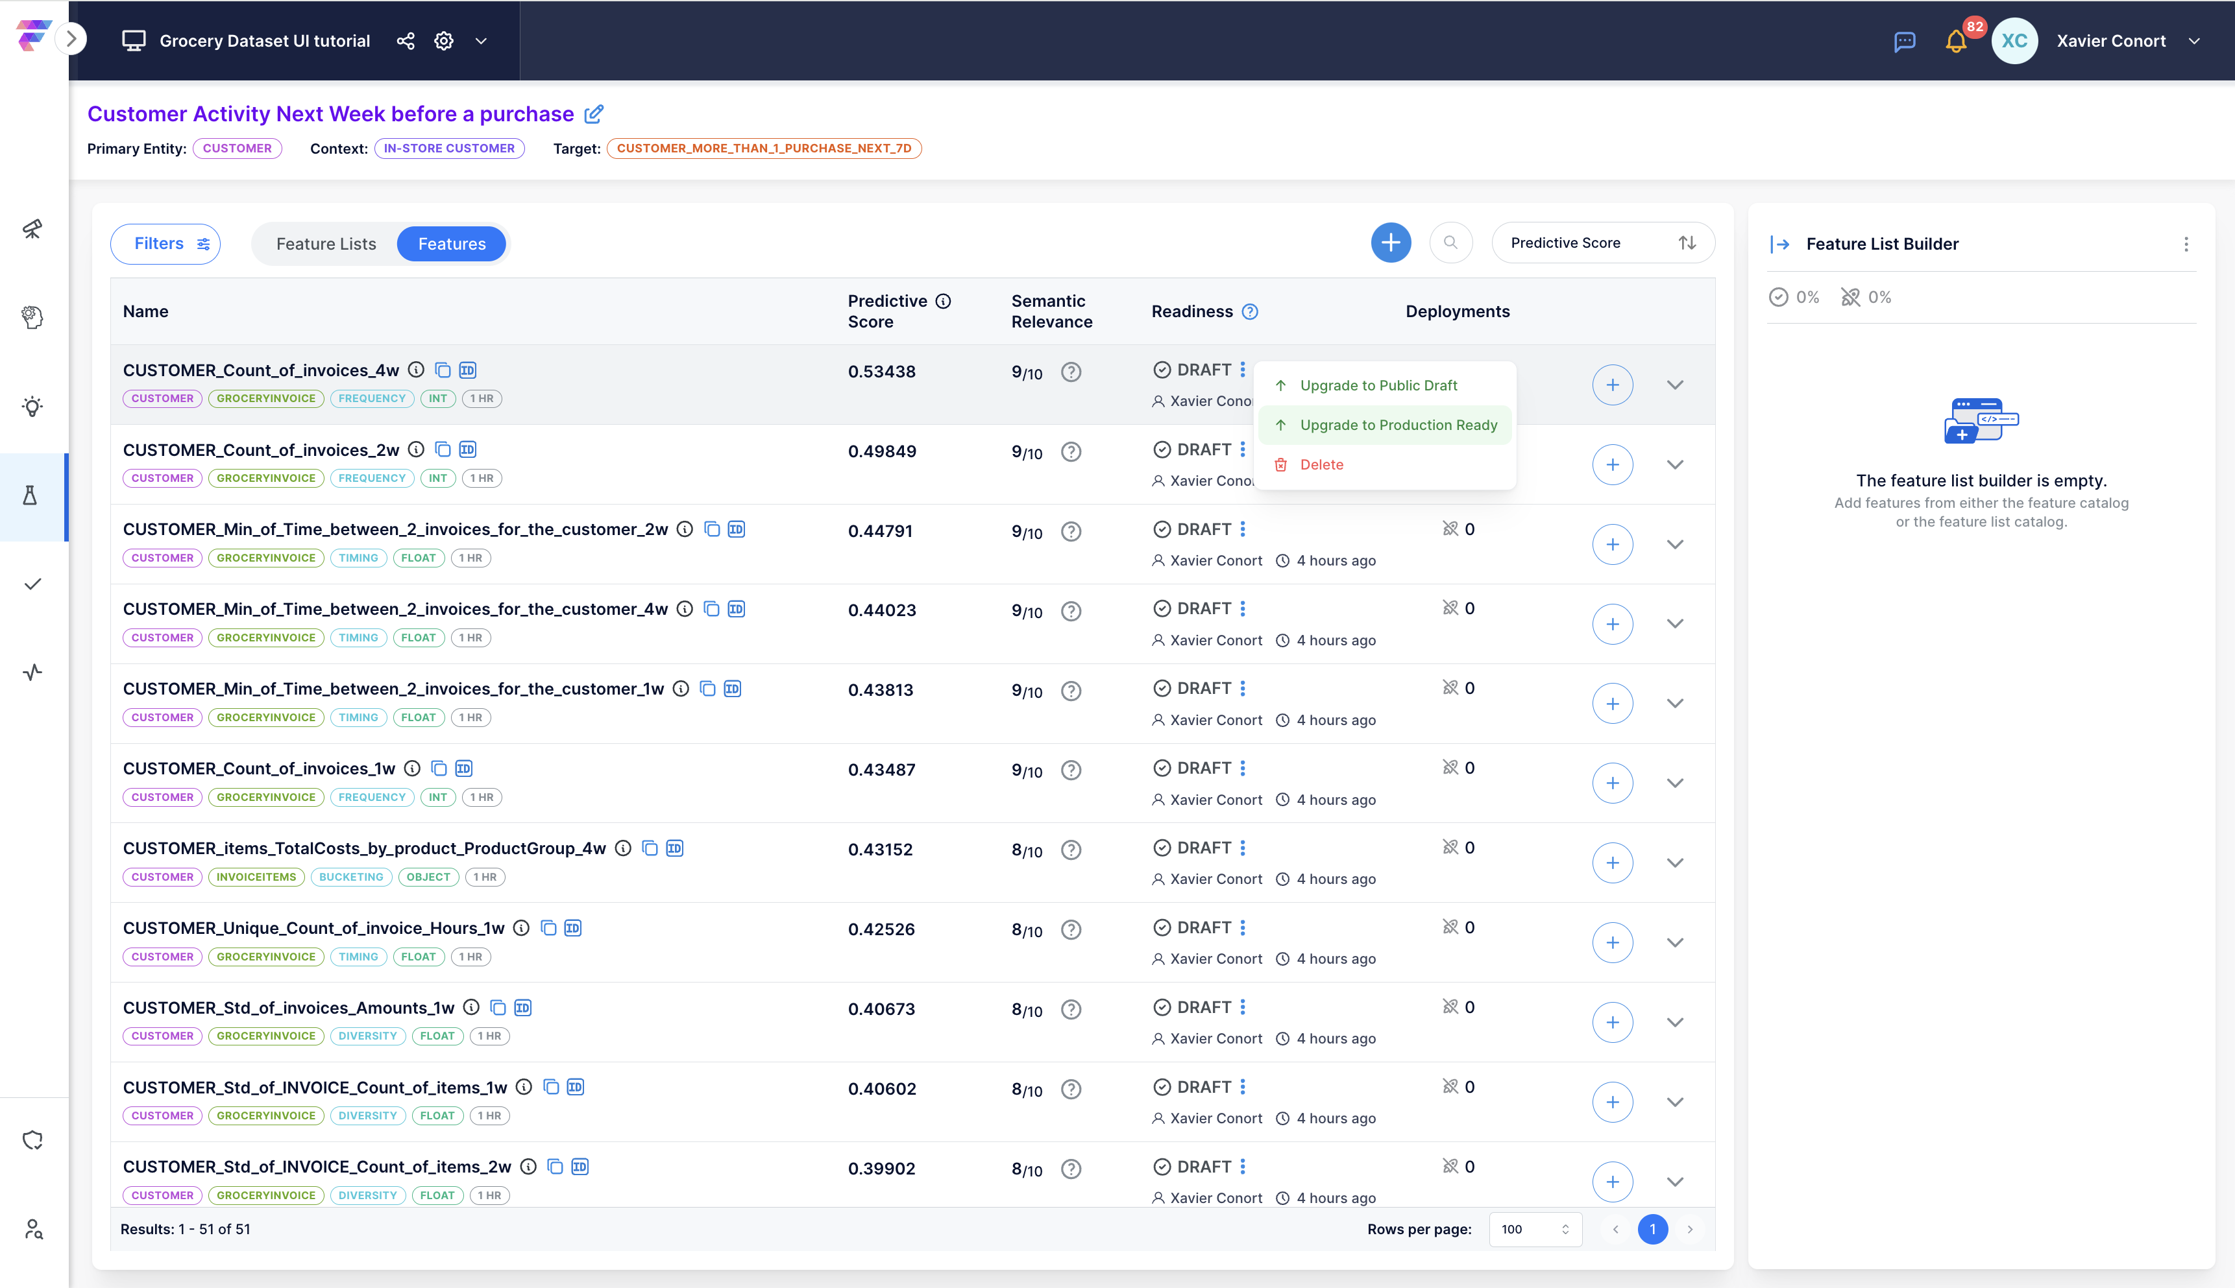Copy the ID of CUSTOMER_Std_of_invoices_Amounts_1w
The height and width of the screenshot is (1288, 2235).
click(x=523, y=1008)
